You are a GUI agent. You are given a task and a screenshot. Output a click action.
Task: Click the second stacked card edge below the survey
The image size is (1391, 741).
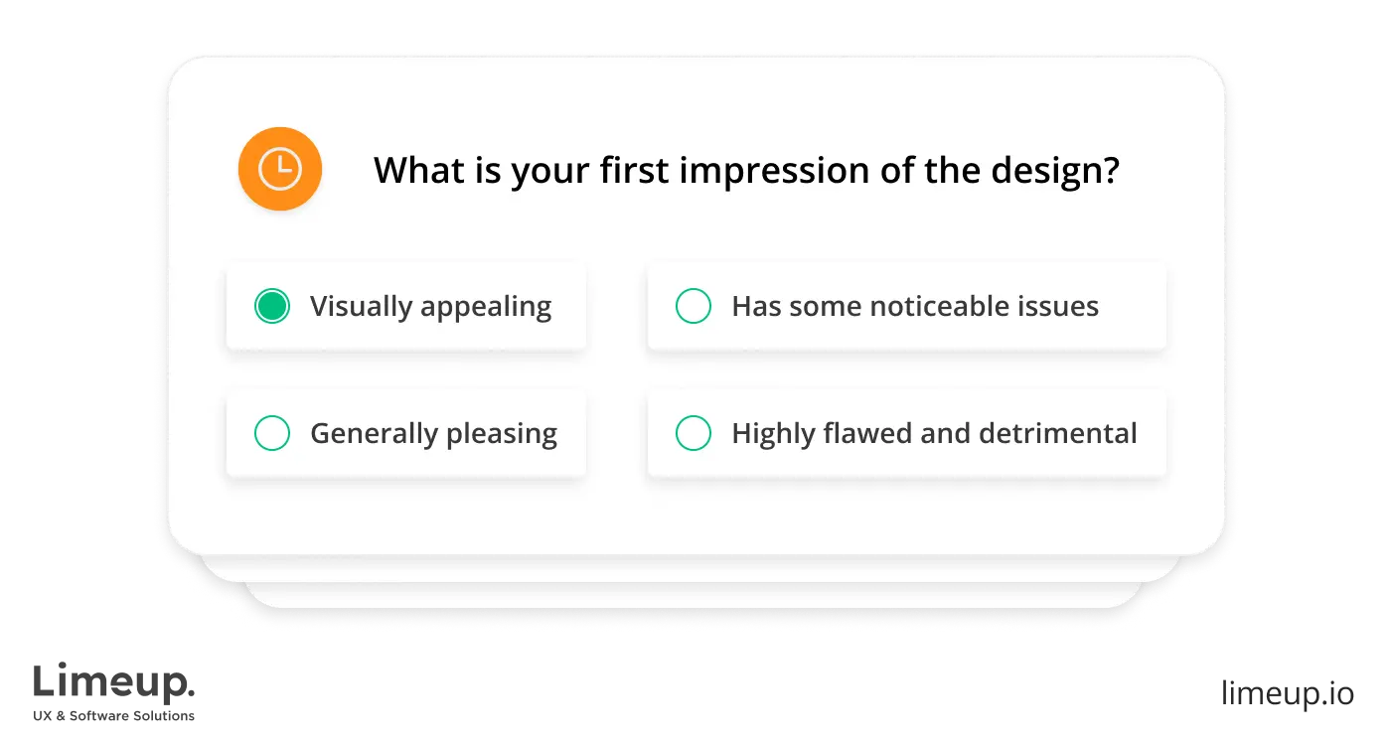coord(695,569)
